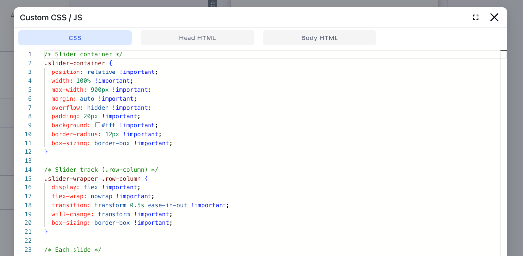The height and width of the screenshot is (256, 523).
Task: Select line number 15 in the gutter
Action: pyautogui.click(x=28, y=179)
